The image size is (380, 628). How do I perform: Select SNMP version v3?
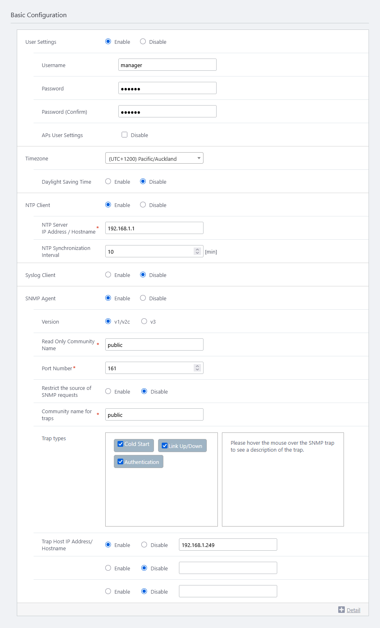point(144,321)
